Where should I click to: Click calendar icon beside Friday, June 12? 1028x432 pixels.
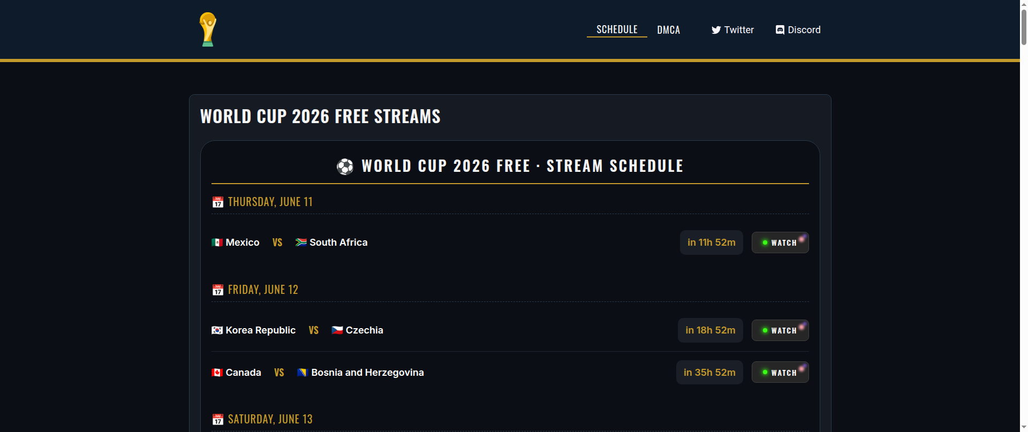[x=217, y=290]
